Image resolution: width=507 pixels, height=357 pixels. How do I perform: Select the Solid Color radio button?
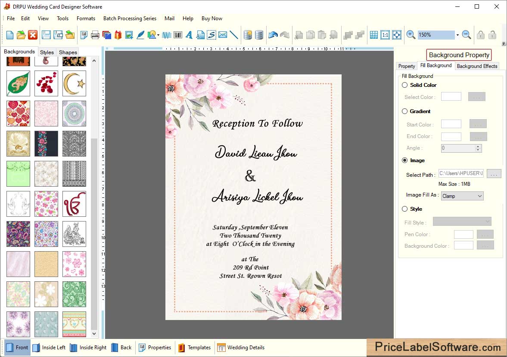coord(404,85)
